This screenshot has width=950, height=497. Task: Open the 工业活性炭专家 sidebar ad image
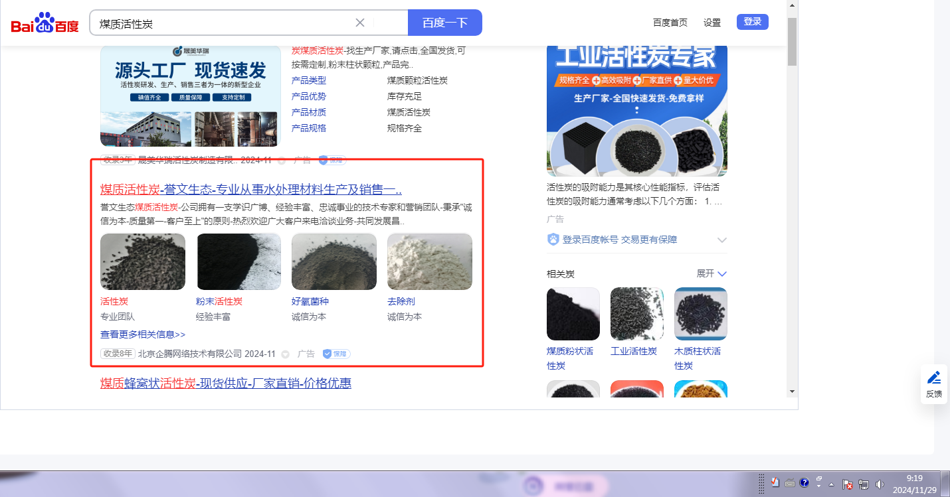[x=637, y=109]
